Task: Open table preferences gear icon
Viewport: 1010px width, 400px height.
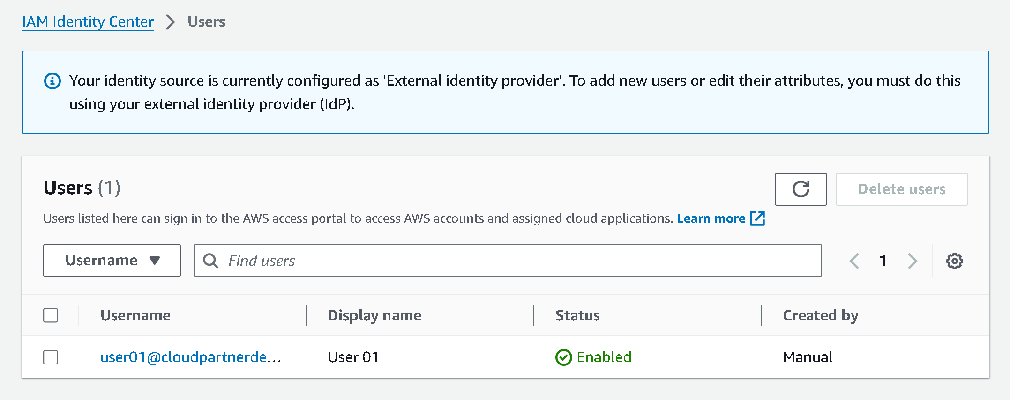Action: (x=954, y=261)
